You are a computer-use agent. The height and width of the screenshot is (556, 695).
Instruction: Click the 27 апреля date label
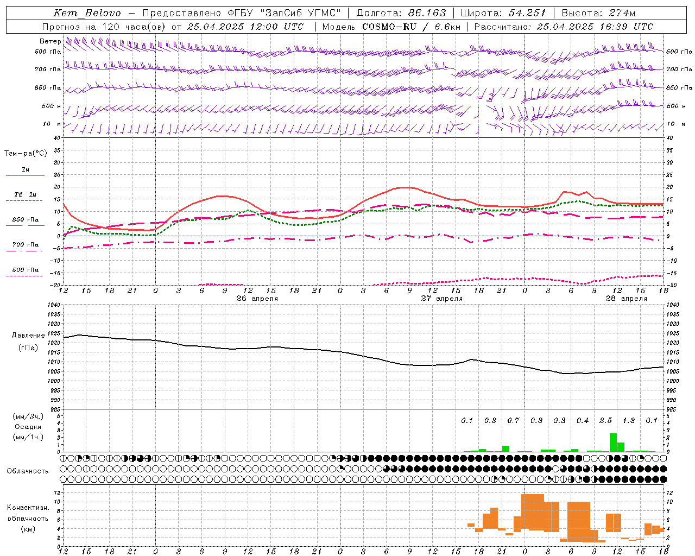[x=442, y=299]
